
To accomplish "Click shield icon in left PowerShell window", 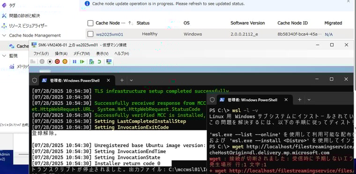I will pyautogui.click(x=35, y=80).
